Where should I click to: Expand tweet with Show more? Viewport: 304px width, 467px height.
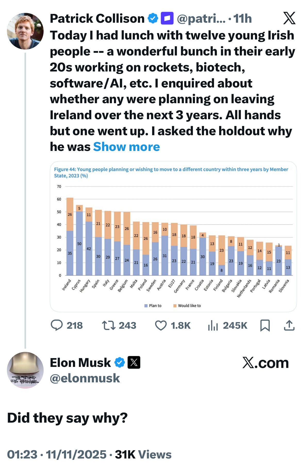127,147
